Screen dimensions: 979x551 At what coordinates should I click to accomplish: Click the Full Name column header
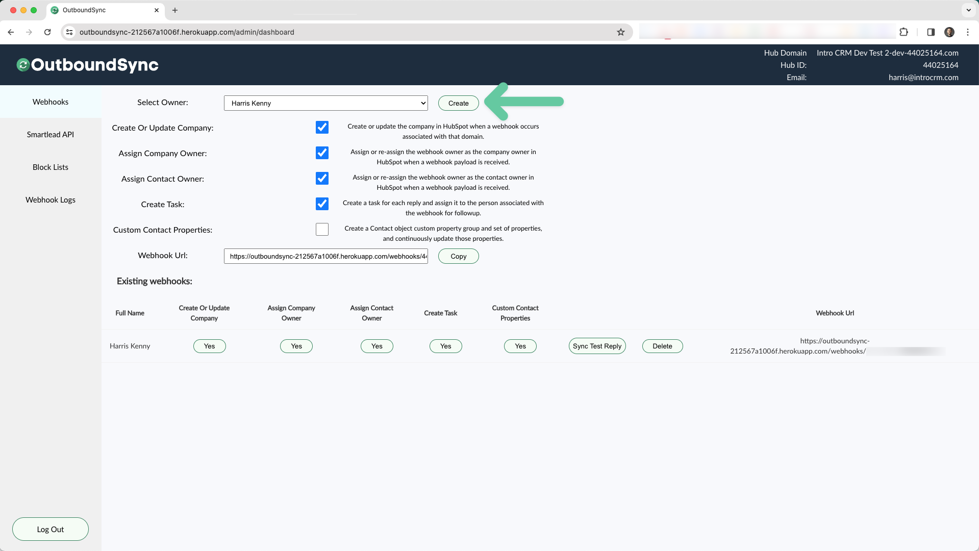click(x=130, y=313)
